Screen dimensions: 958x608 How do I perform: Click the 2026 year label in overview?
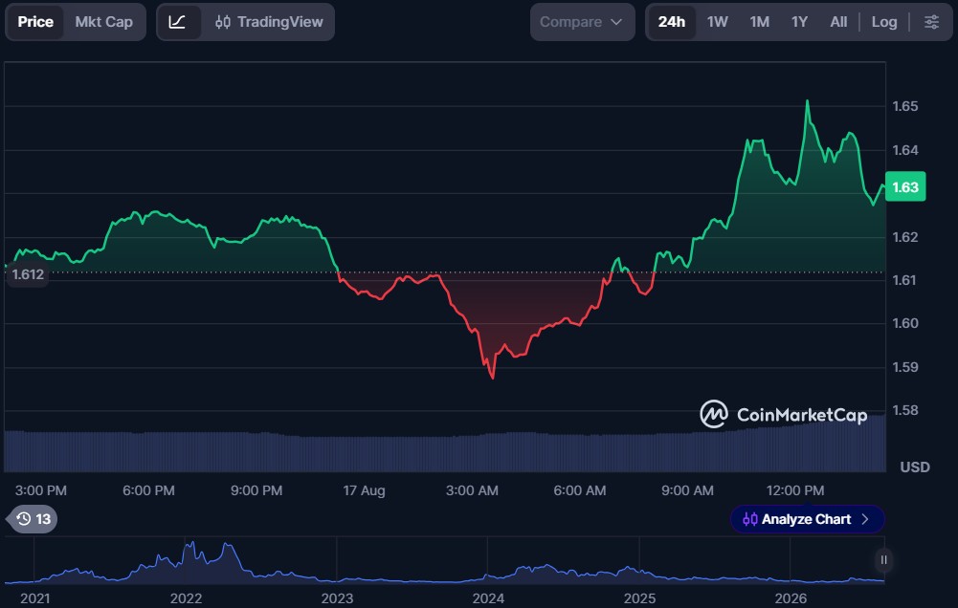pos(791,598)
